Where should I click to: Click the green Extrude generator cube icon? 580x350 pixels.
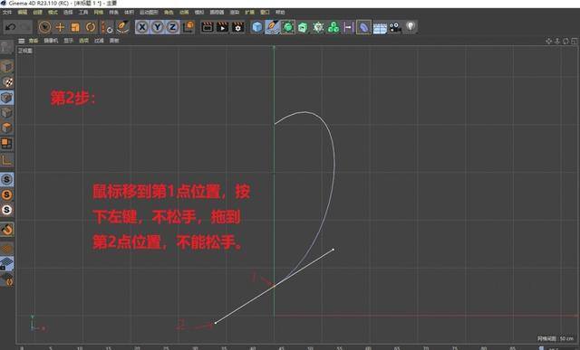tap(303, 27)
